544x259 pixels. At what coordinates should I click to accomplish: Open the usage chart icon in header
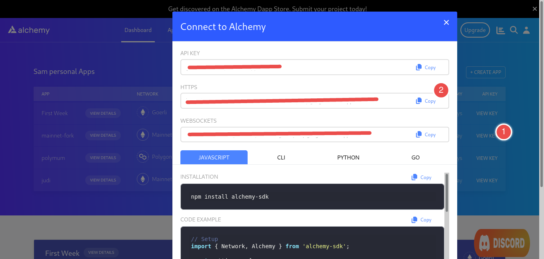(500, 30)
